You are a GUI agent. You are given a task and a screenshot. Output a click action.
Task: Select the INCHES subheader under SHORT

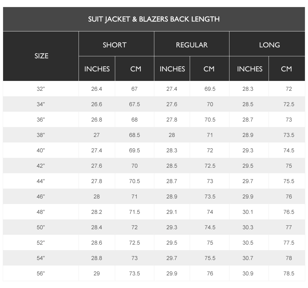(x=97, y=69)
